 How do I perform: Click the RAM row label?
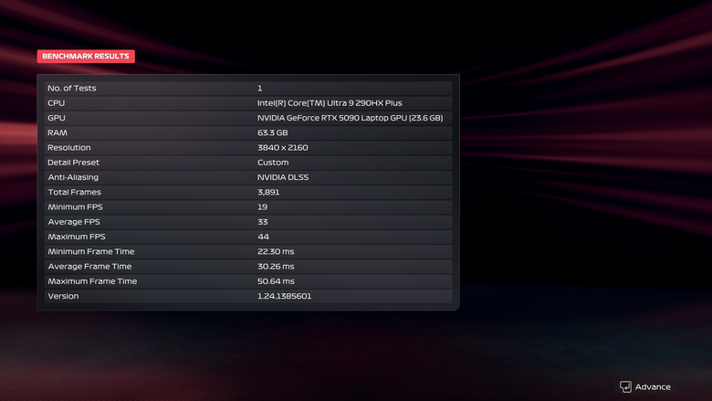point(58,132)
